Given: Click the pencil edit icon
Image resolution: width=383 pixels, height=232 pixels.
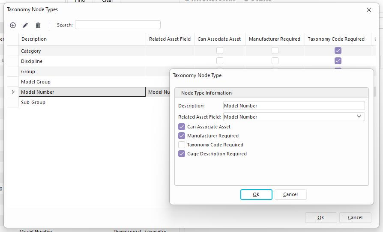Looking at the screenshot, I should click(x=25, y=25).
